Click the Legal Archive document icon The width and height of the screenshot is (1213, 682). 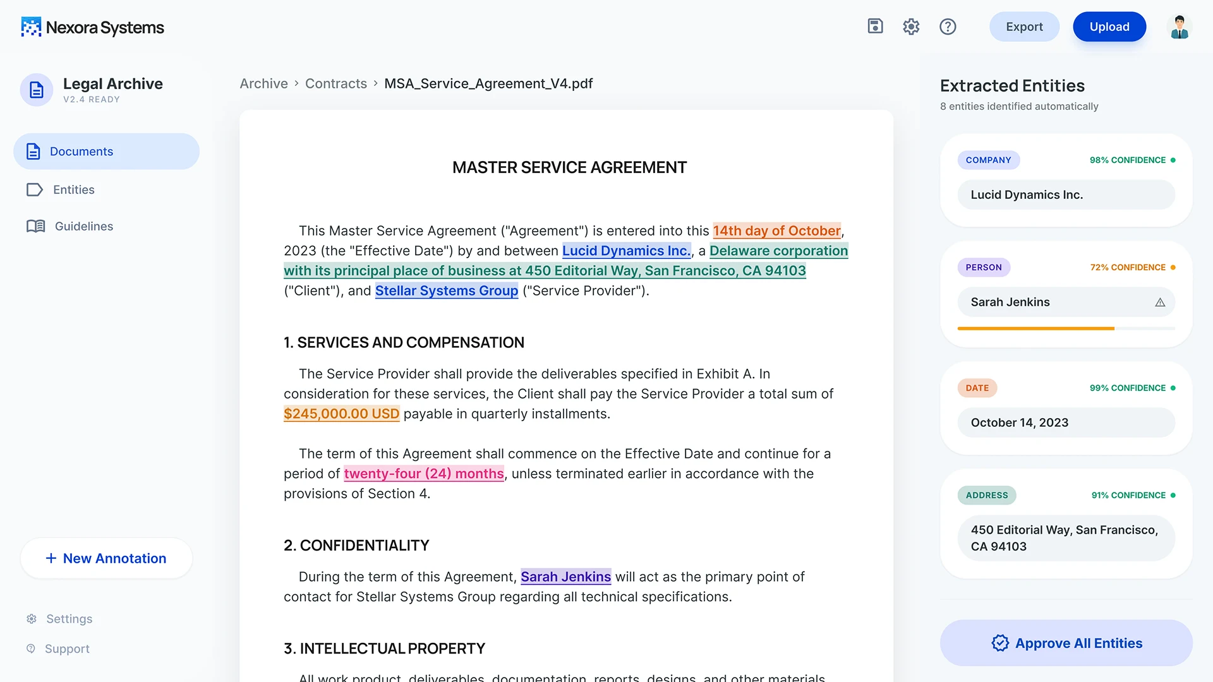coord(37,90)
